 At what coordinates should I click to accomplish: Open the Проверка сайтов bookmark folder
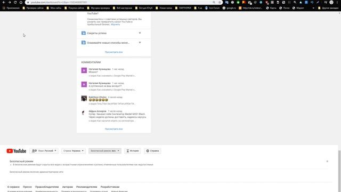[33, 8]
